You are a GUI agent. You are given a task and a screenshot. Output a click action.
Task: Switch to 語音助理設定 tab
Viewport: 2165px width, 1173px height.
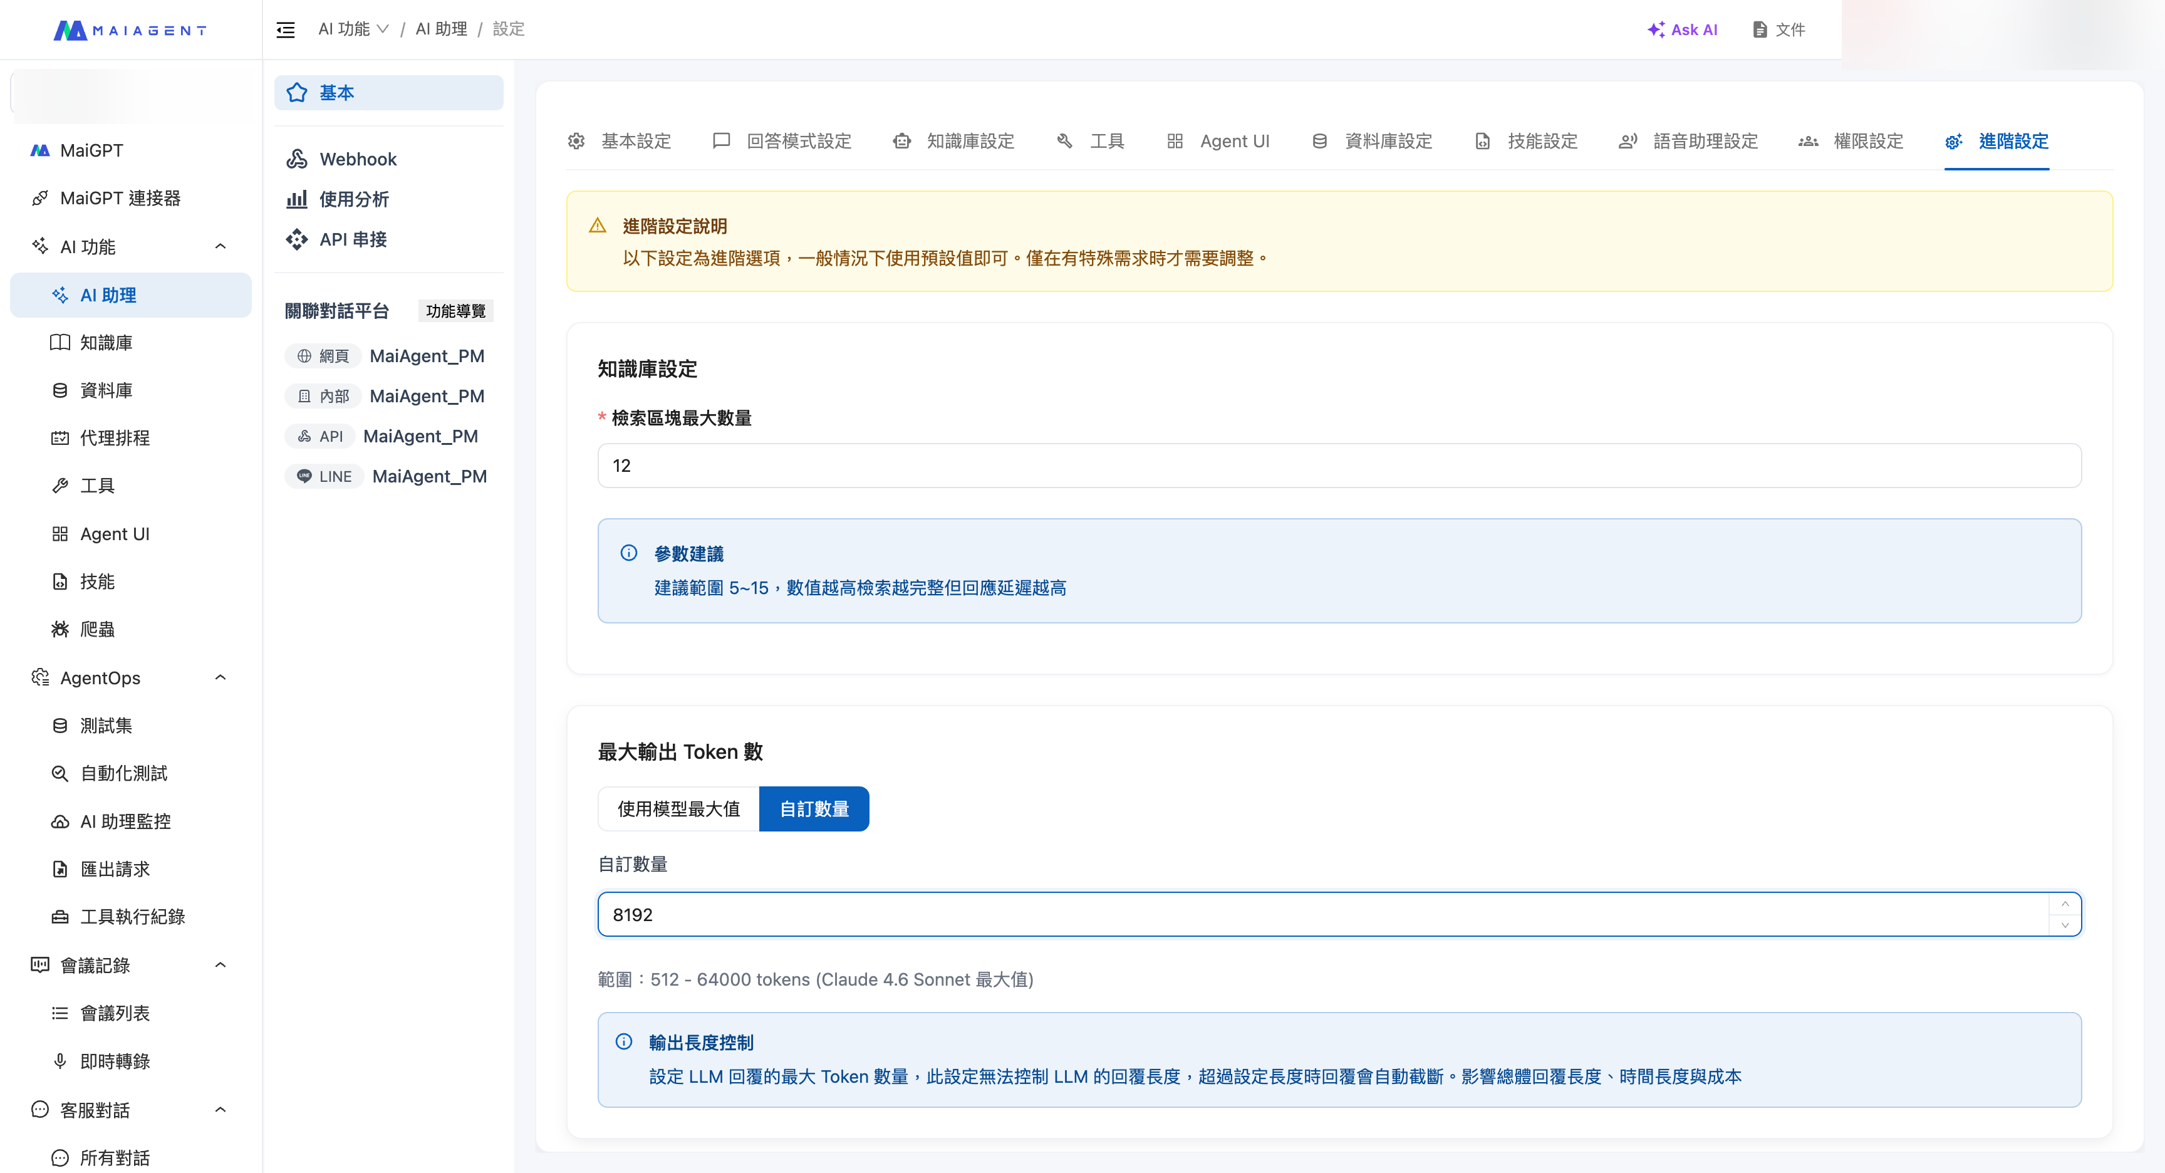[x=1688, y=141]
